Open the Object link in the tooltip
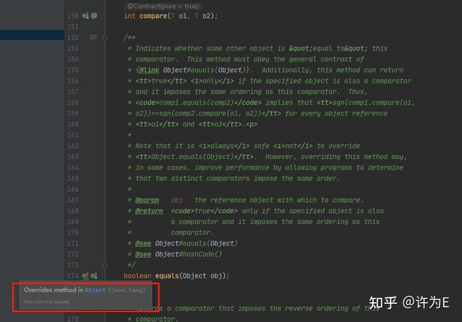 95,290
